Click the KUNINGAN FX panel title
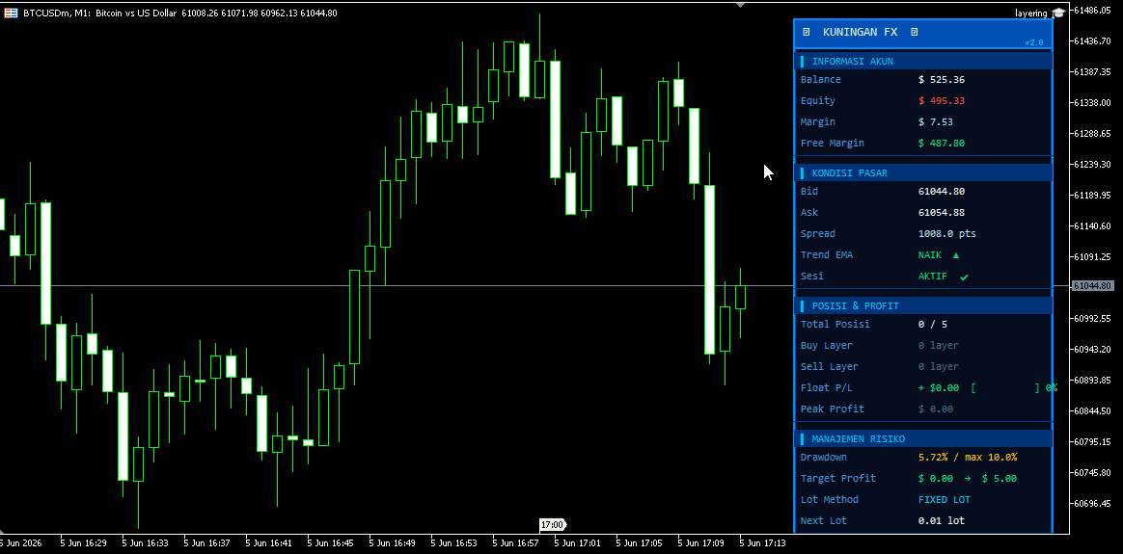Viewport: 1123px width, 554px height. (x=861, y=32)
